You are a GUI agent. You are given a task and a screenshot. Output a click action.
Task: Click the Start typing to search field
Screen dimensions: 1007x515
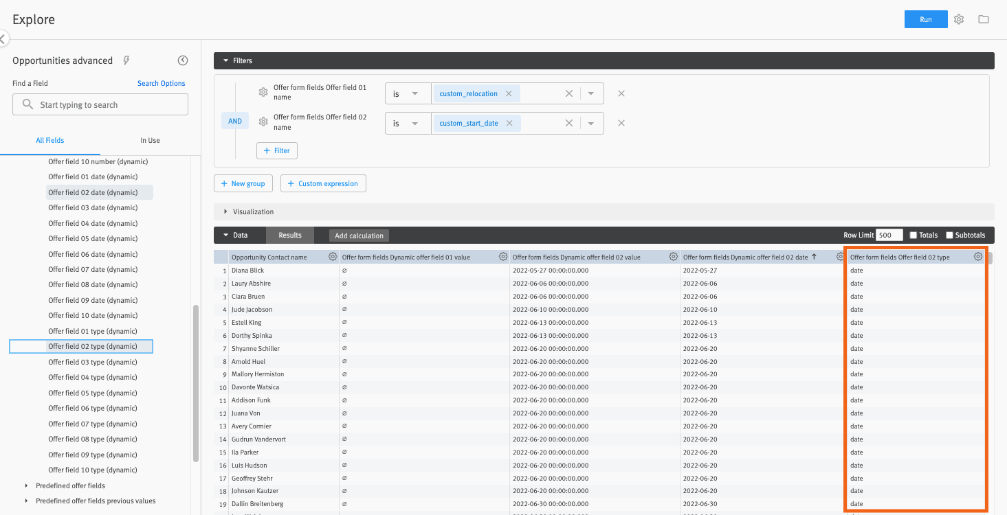[x=100, y=104]
